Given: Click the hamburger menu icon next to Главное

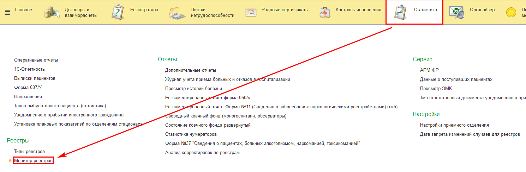Looking at the screenshot, I should [x=7, y=12].
